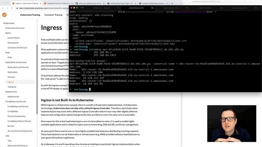Open Container Training nav item

click(53, 15)
